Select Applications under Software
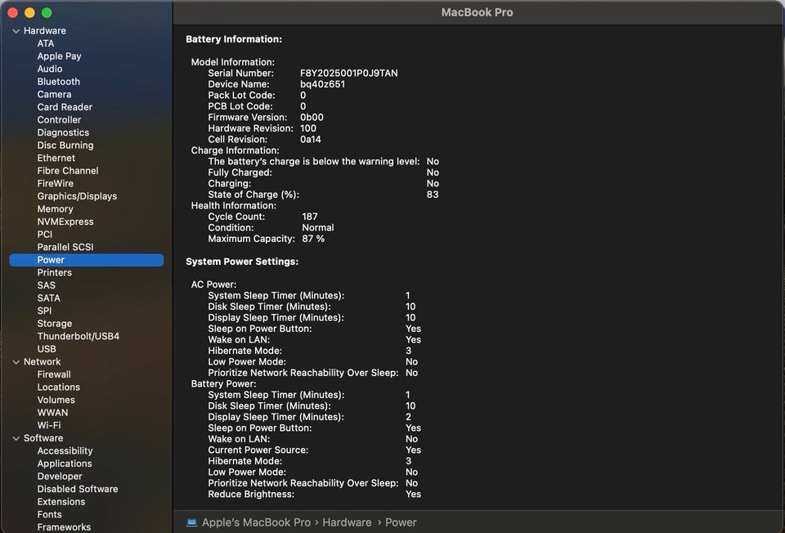785x533 pixels. click(65, 464)
